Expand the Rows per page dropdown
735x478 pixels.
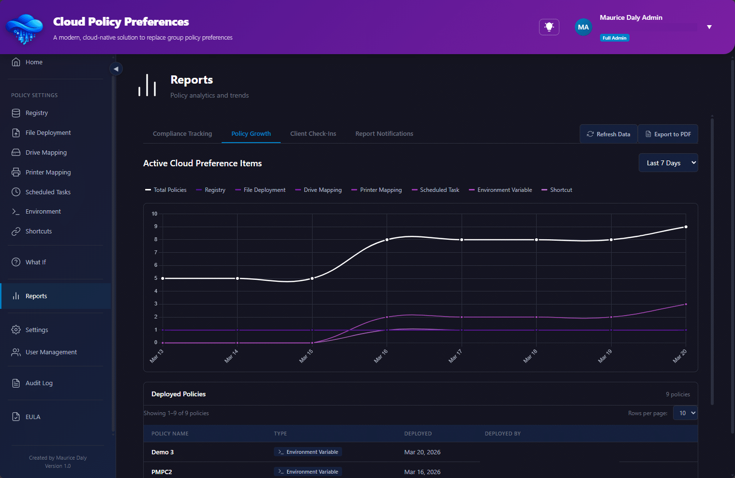(685, 413)
